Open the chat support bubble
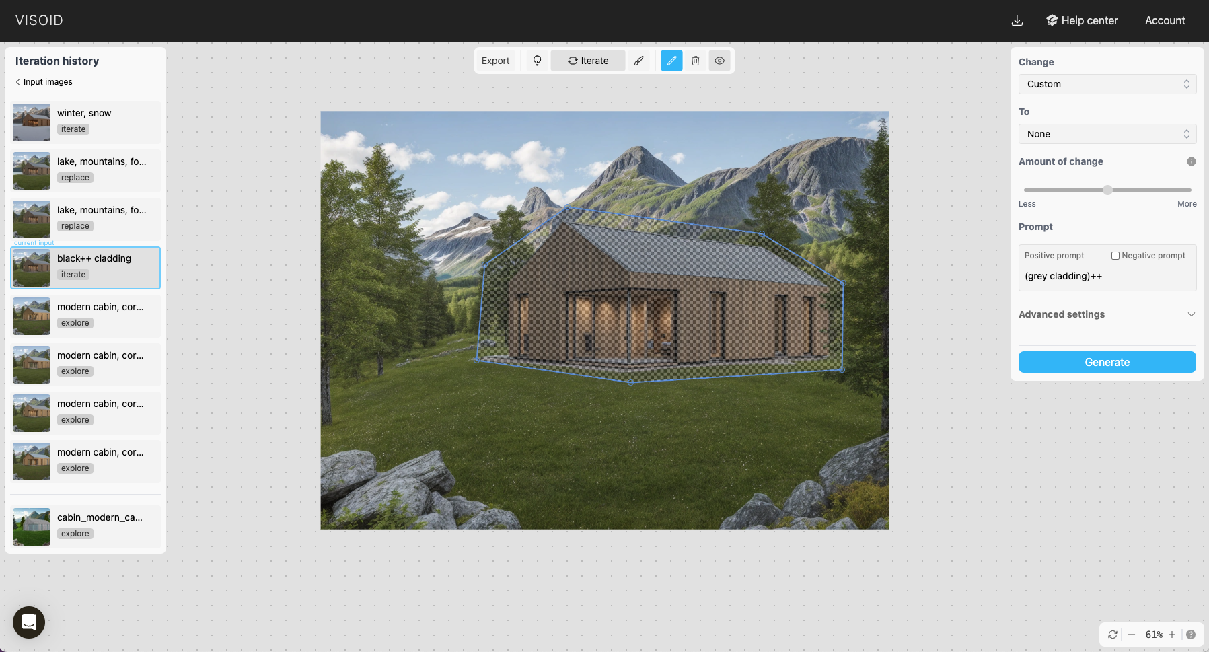Image resolution: width=1209 pixels, height=652 pixels. (29, 622)
